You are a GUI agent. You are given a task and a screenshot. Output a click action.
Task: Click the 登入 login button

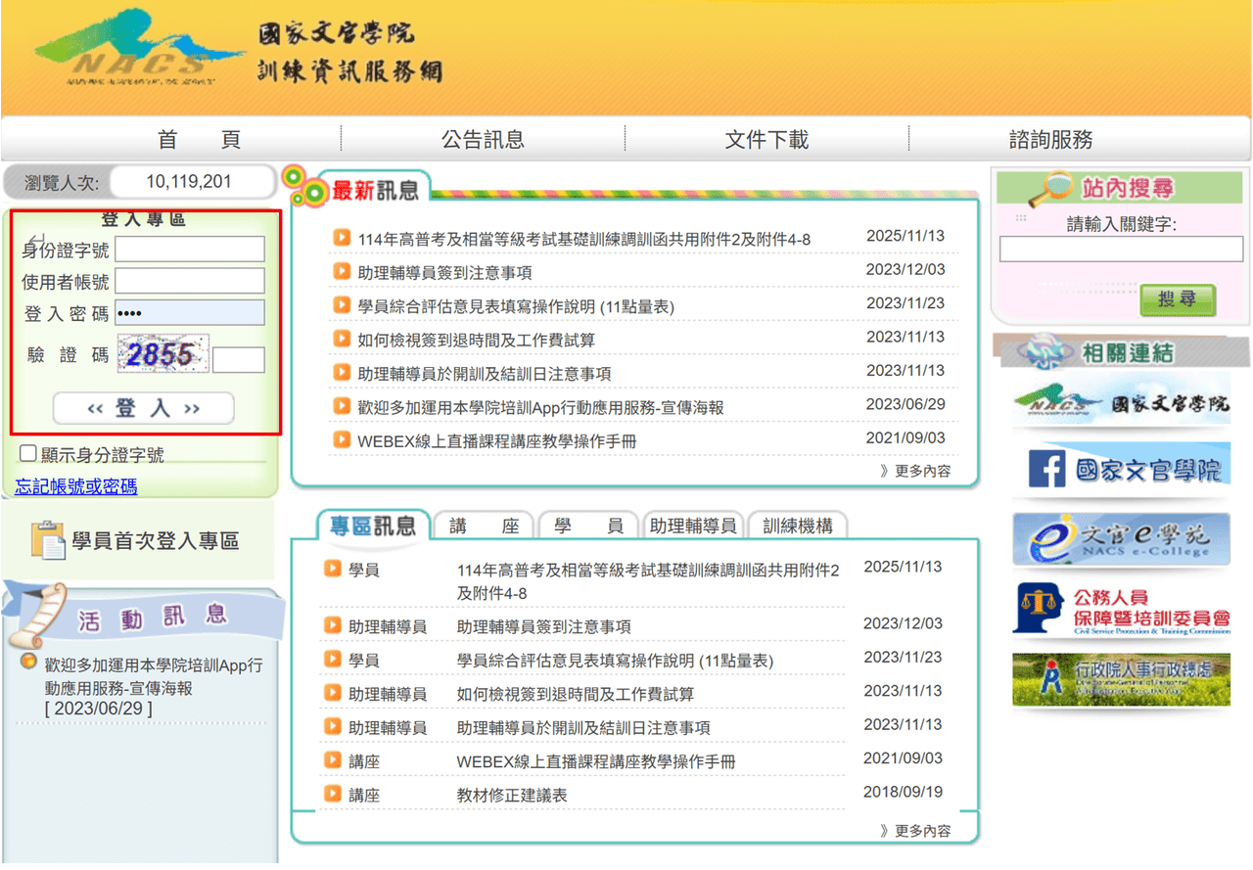pyautogui.click(x=143, y=408)
